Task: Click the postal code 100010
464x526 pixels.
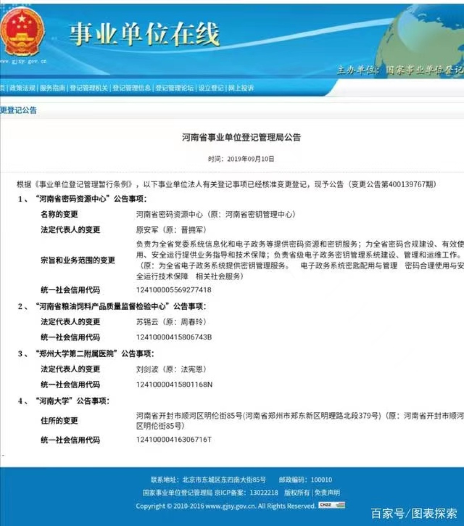Action: coord(321,480)
